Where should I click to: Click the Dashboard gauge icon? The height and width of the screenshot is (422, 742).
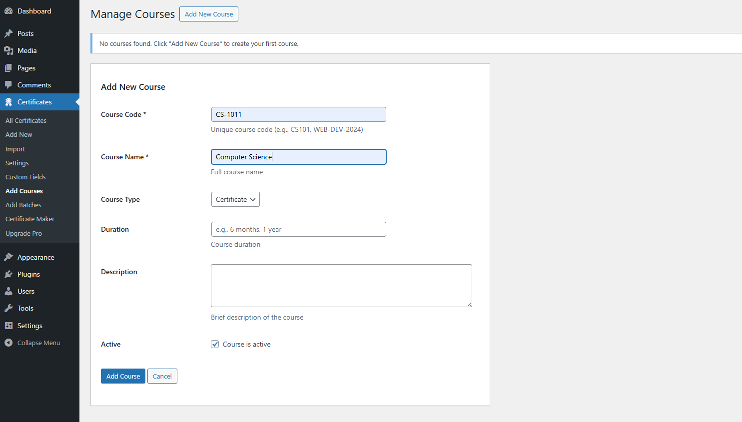click(8, 11)
